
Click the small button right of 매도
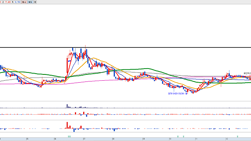click(x=35, y=2)
